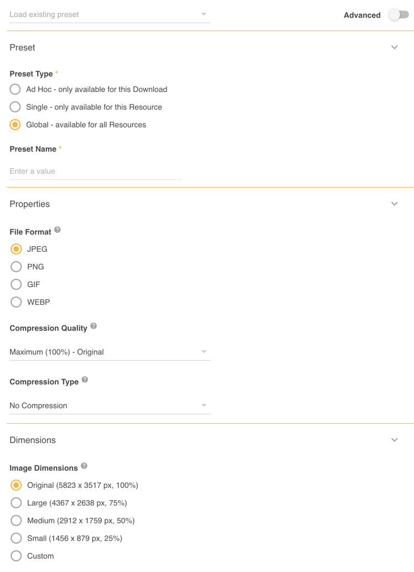Select Medium image dimensions (50%)

17,521
